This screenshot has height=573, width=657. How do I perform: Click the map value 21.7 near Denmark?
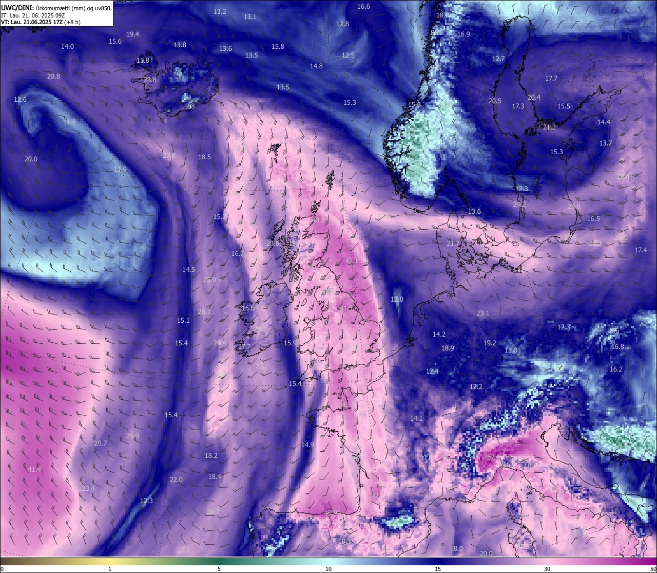[453, 243]
